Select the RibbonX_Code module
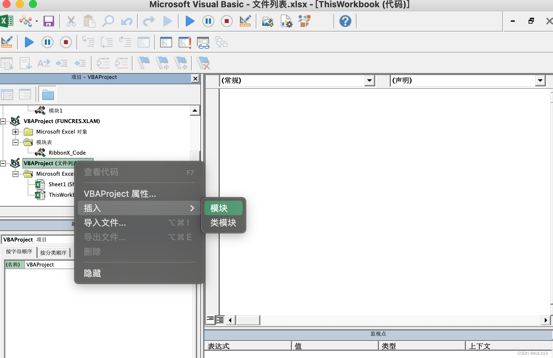Screen dimensions: 553x358 pyautogui.click(x=67, y=153)
